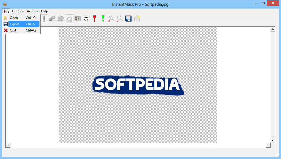
Task: Click the horizontal scrollbar right arrow
Action: pyautogui.click(x=268, y=145)
